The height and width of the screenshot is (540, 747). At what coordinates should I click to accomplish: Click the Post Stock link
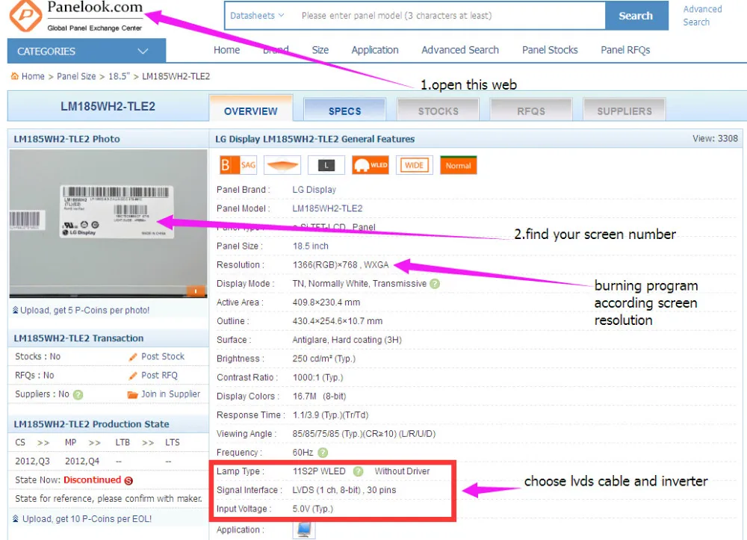point(162,357)
